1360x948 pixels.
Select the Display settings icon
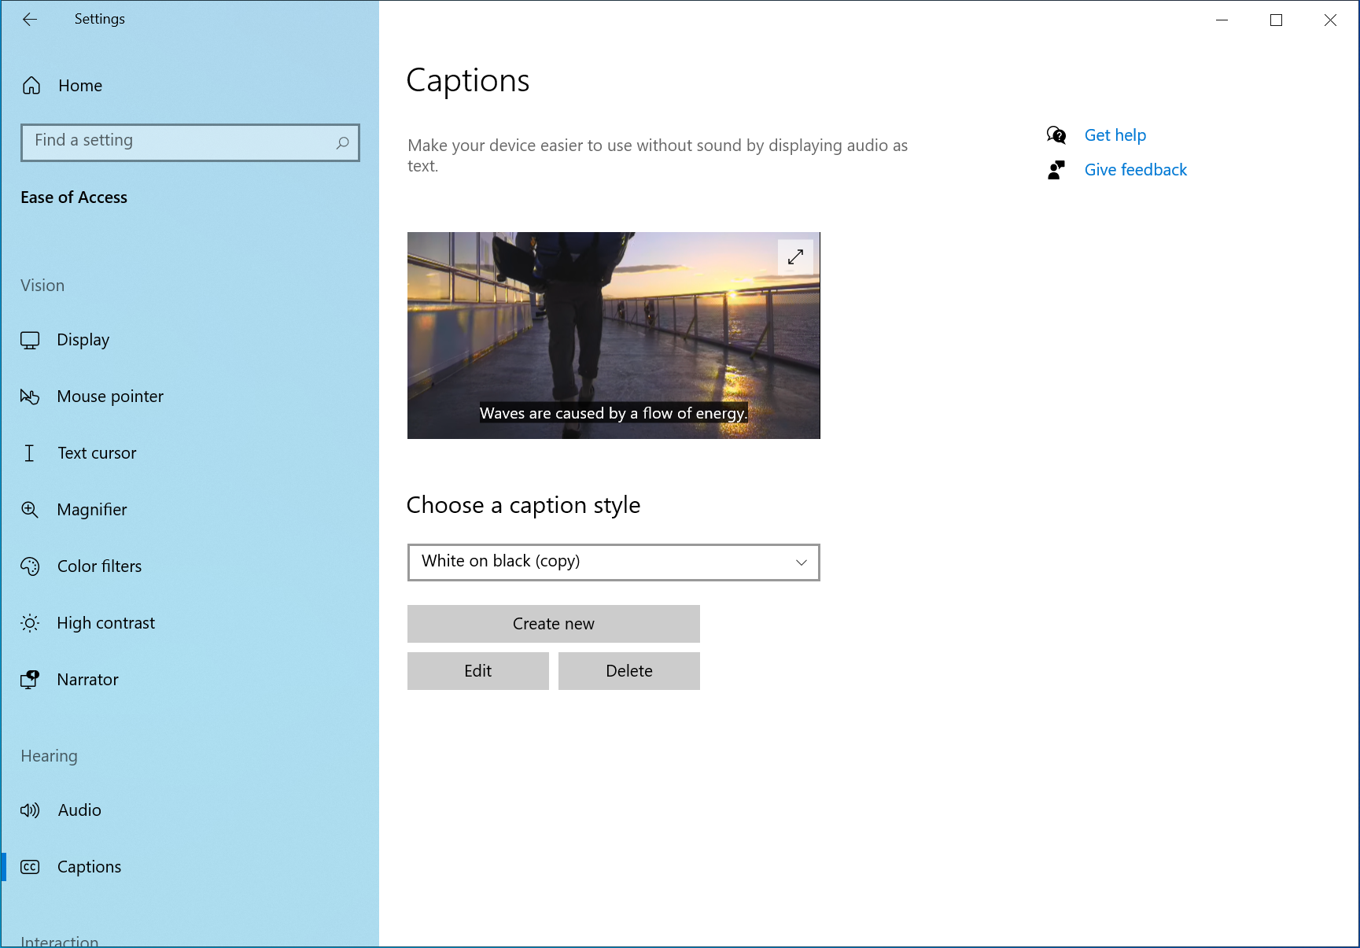click(x=30, y=340)
